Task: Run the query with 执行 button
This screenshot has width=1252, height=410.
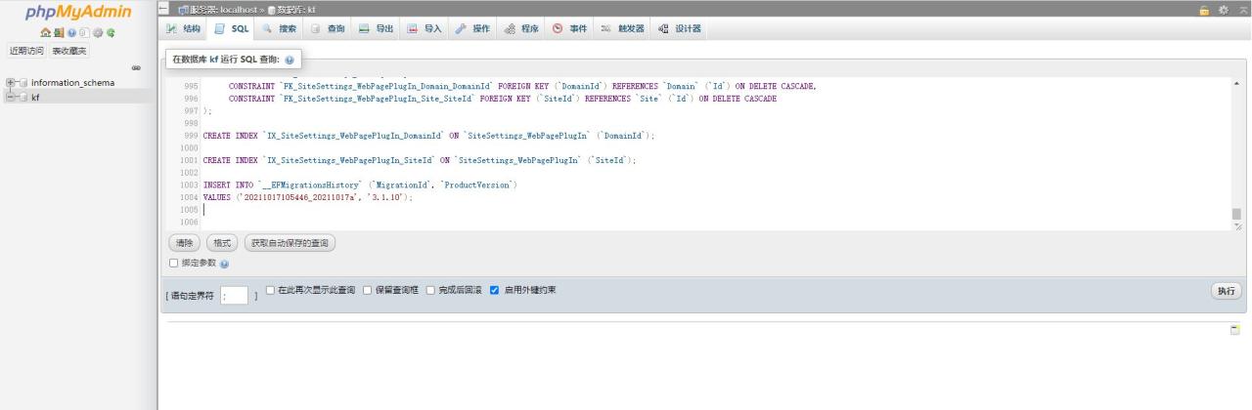Action: pyautogui.click(x=1227, y=291)
